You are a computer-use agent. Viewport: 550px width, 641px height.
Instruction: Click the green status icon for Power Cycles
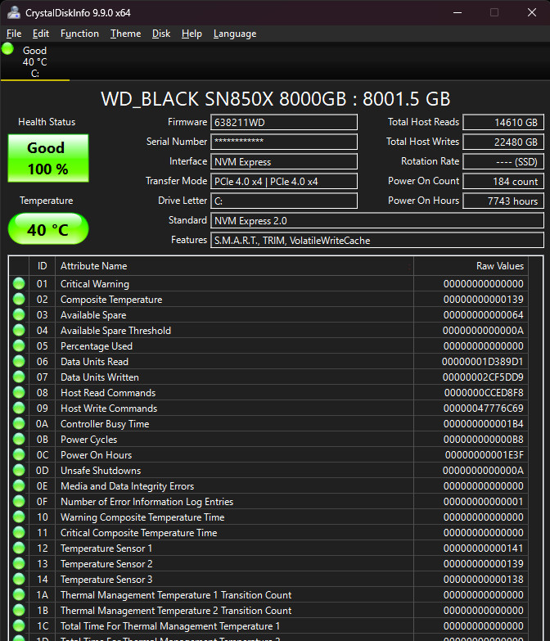[19, 439]
